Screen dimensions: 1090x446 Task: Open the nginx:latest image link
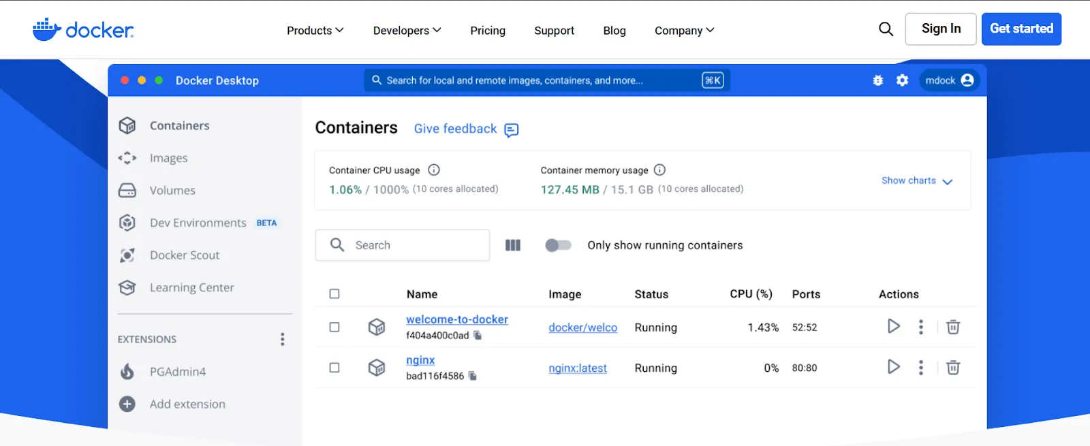point(578,368)
